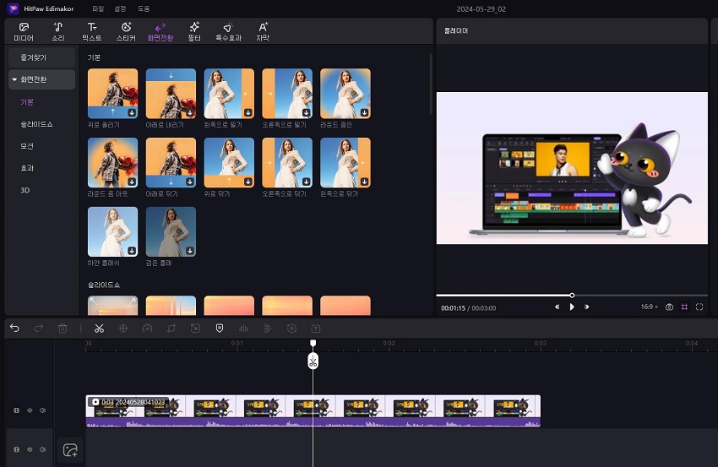
Task: Select 기본 category in sidebar
Action: click(x=27, y=102)
